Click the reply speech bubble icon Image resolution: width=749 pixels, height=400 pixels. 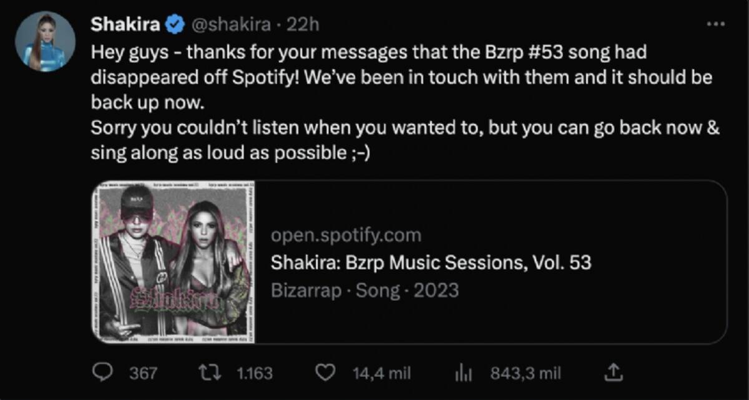click(101, 373)
